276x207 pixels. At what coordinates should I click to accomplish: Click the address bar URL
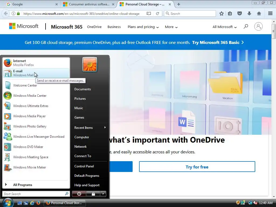pyautogui.click(x=81, y=13)
